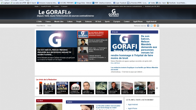Open the Facebook social icon

[148, 26]
